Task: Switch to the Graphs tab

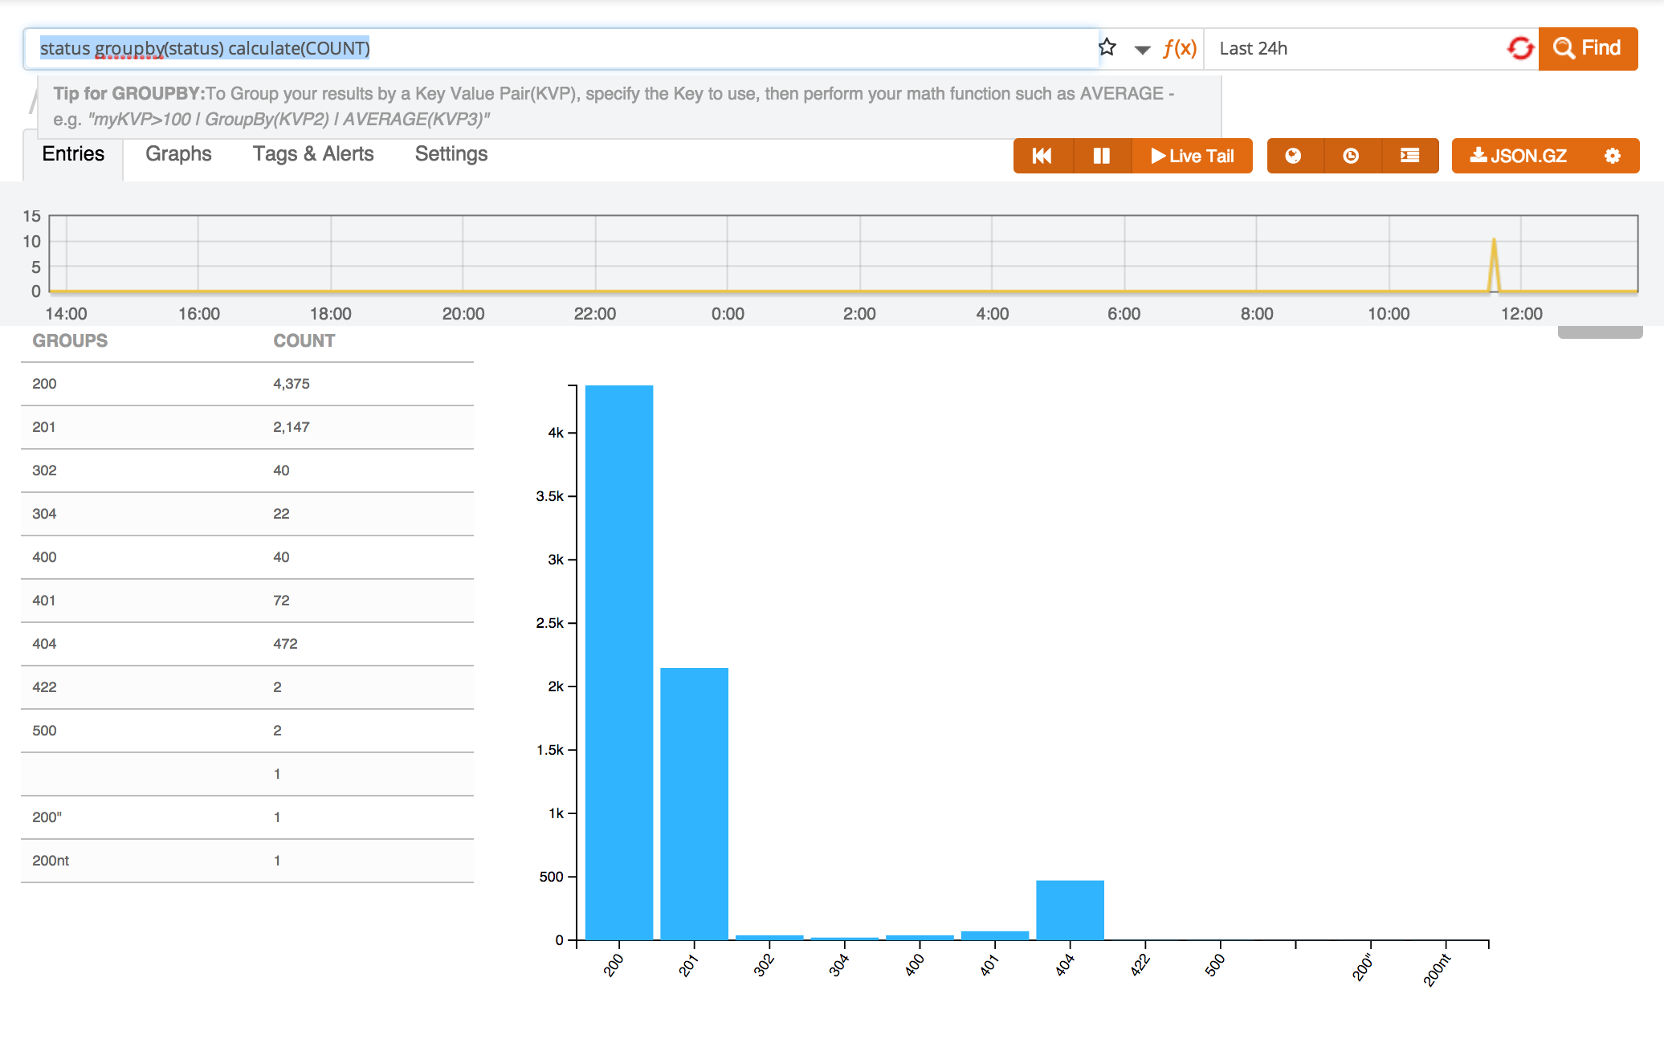Action: point(178,154)
